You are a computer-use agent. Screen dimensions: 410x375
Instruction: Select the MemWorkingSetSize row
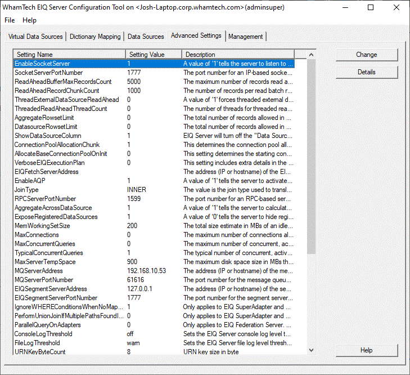[x=154, y=226]
